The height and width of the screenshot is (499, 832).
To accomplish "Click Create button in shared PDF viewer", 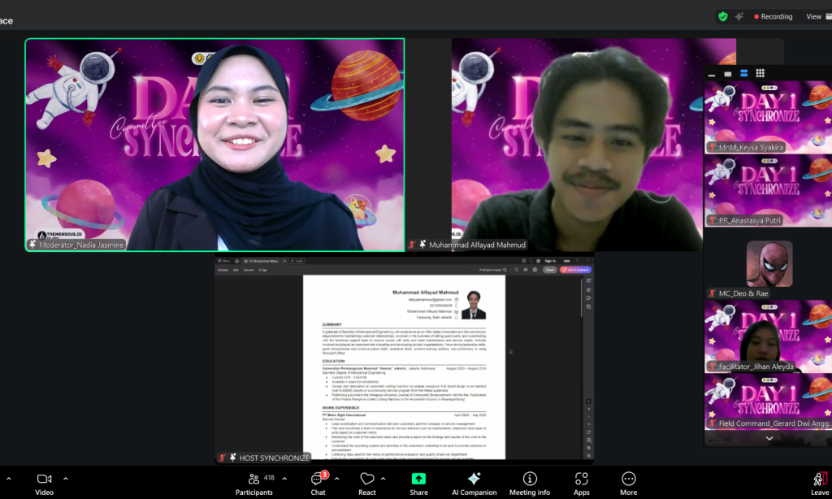I will coord(297,261).
